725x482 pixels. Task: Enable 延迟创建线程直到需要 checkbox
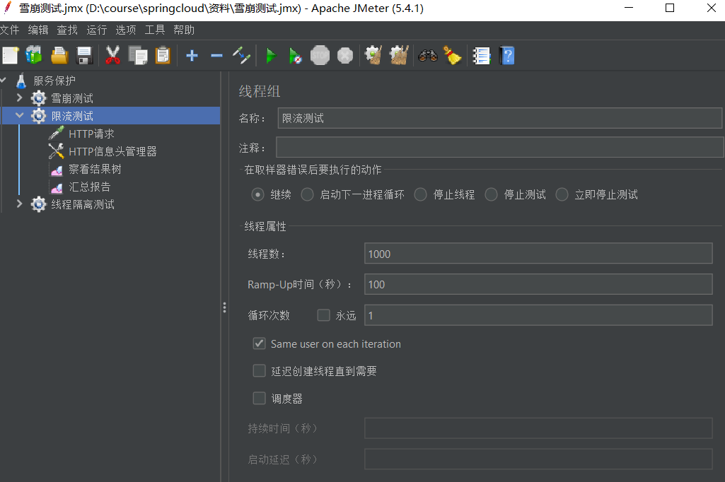click(x=260, y=370)
